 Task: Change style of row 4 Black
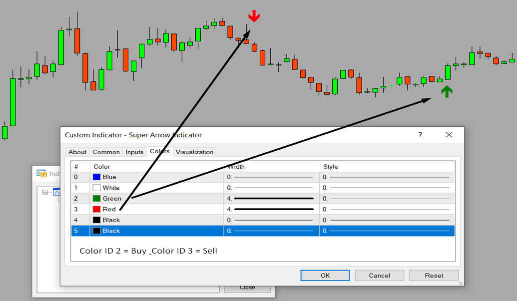(x=387, y=220)
